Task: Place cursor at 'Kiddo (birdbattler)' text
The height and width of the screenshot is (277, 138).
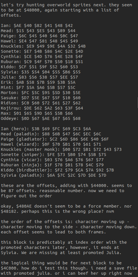Action: 25,170
